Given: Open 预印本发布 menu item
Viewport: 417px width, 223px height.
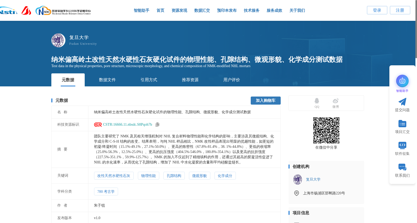Looking at the screenshot, I should pyautogui.click(x=227, y=10).
